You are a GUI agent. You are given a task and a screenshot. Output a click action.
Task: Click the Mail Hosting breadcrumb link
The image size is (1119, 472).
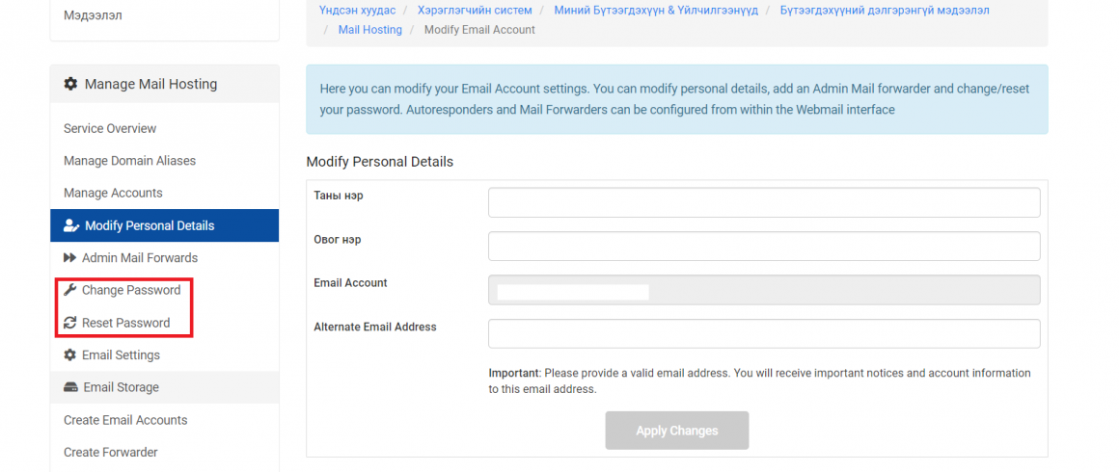coord(369,30)
